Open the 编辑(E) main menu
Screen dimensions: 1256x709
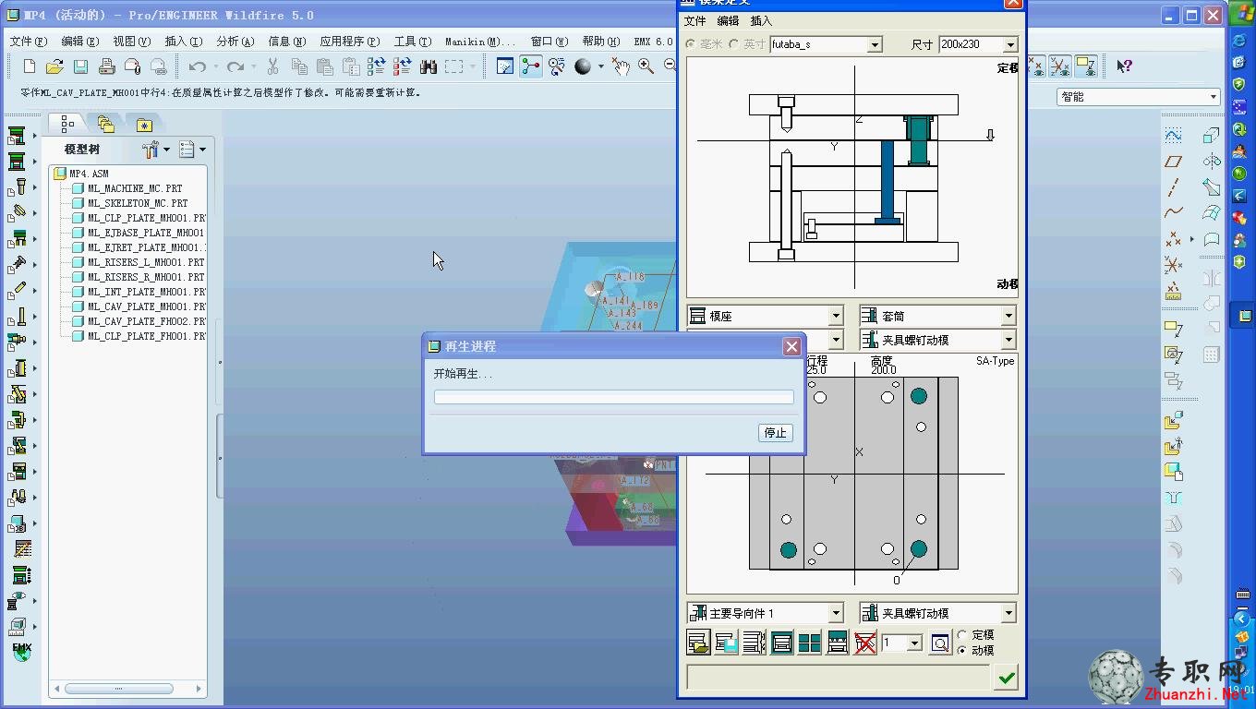tap(80, 42)
